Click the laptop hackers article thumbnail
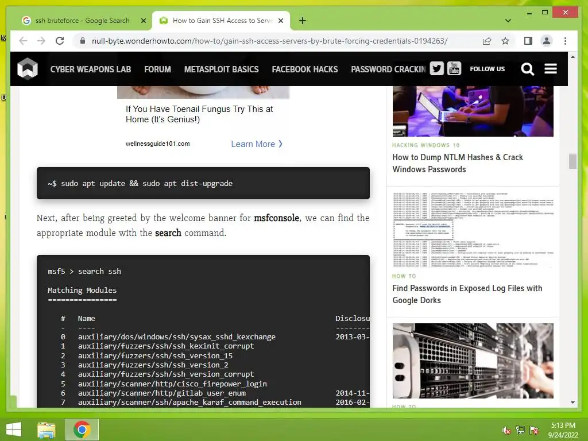The height and width of the screenshot is (441, 588). 473,111
